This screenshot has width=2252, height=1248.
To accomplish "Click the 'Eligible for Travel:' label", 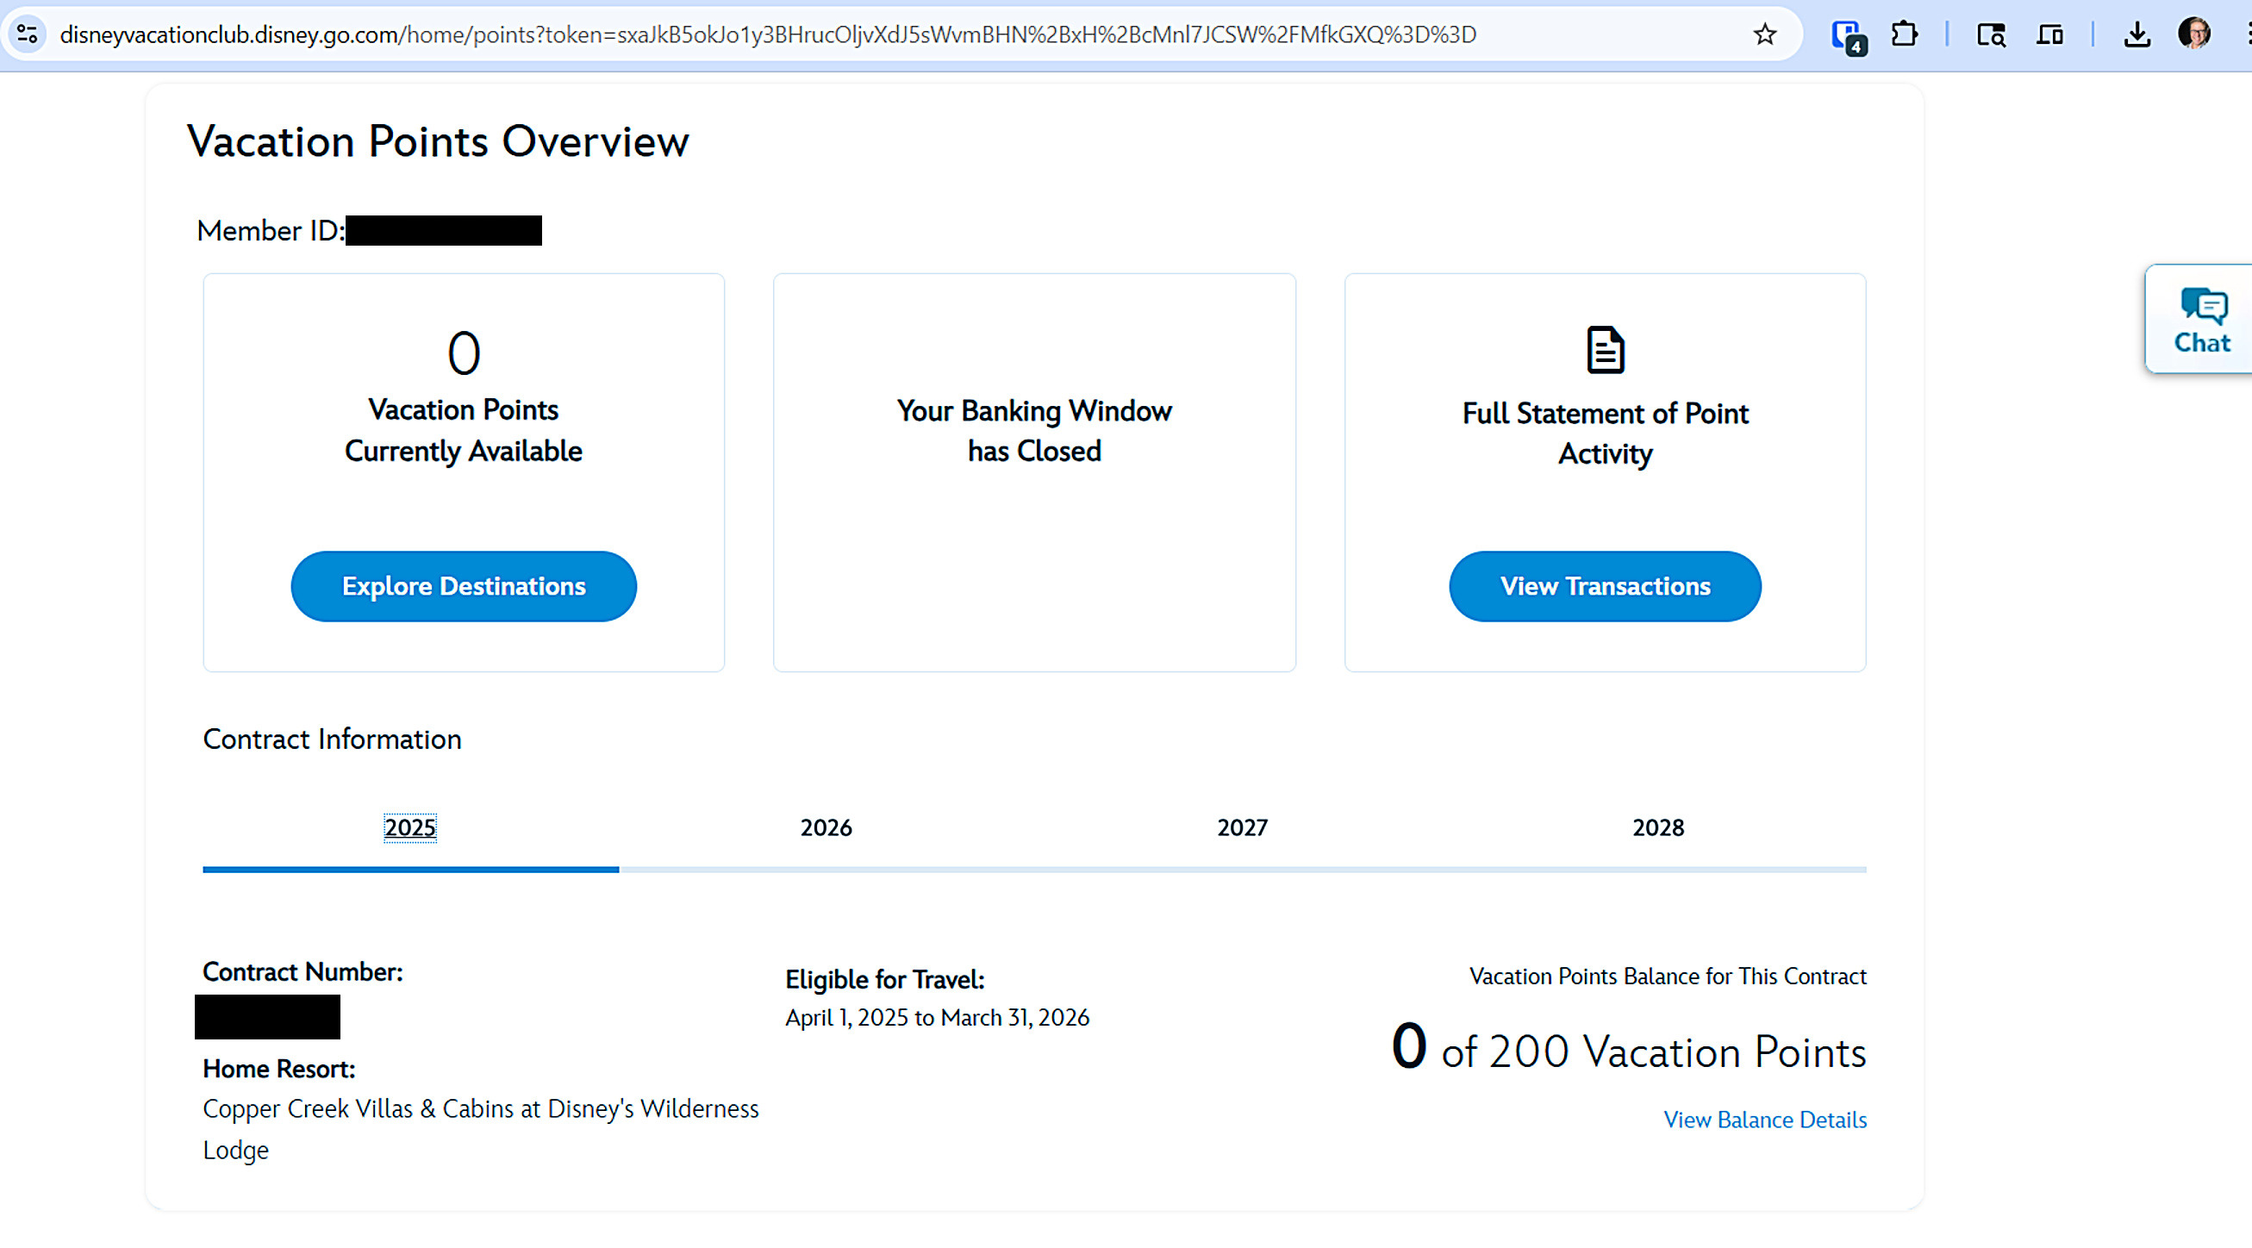I will (x=885, y=979).
